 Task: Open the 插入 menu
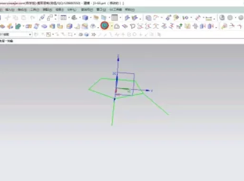tap(10, 10)
